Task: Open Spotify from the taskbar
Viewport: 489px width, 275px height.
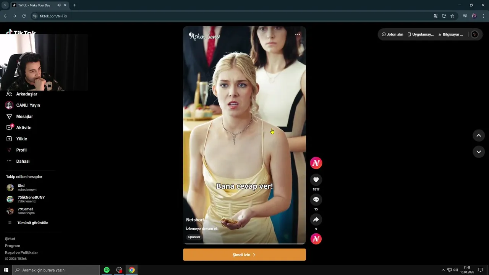Action: 107,270
